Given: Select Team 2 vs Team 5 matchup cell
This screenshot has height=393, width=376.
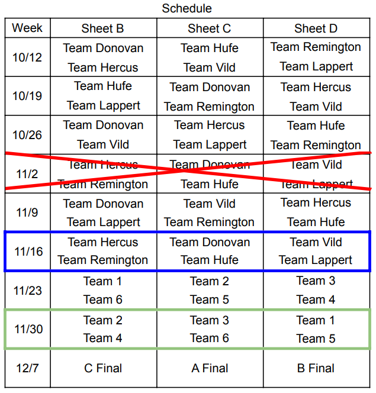Looking at the screenshot, I should click(210, 290).
